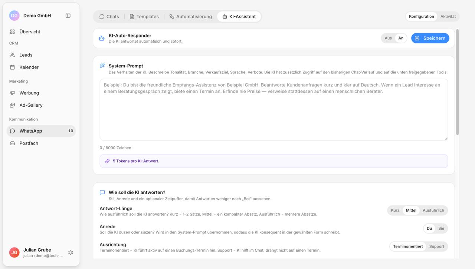The image size is (475, 269).
Task: Turn auto-responder Aus
Action: pyautogui.click(x=388, y=38)
